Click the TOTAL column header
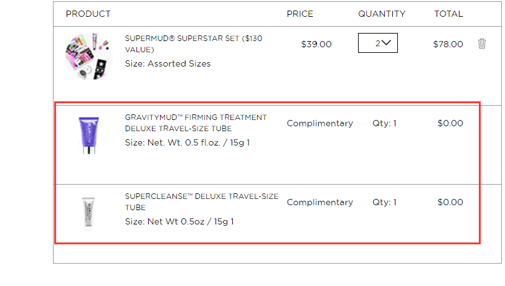Image resolution: width=505 pixels, height=286 pixels. point(448,14)
